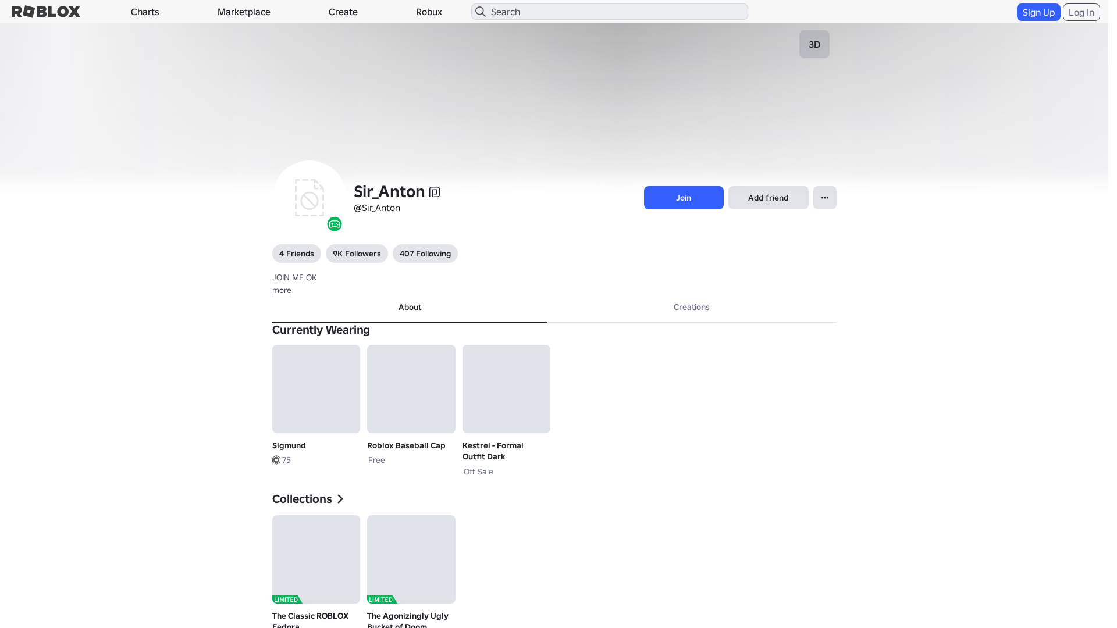This screenshot has height=628, width=1117.
Task: Click LIMITED badge on Agonizingly Ugly Bucket
Action: [382, 600]
